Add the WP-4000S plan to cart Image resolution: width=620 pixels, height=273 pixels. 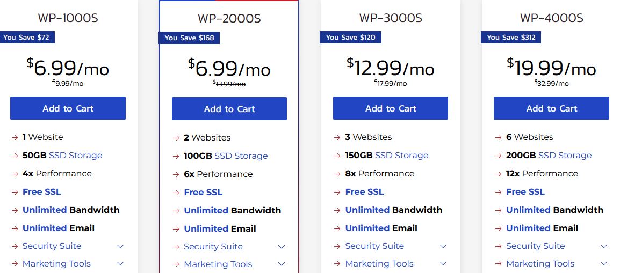coord(551,108)
